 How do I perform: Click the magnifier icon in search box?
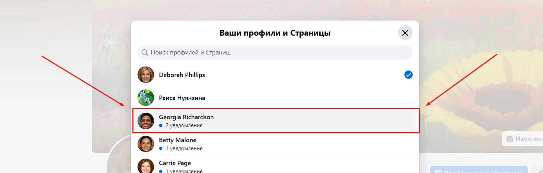pyautogui.click(x=145, y=53)
